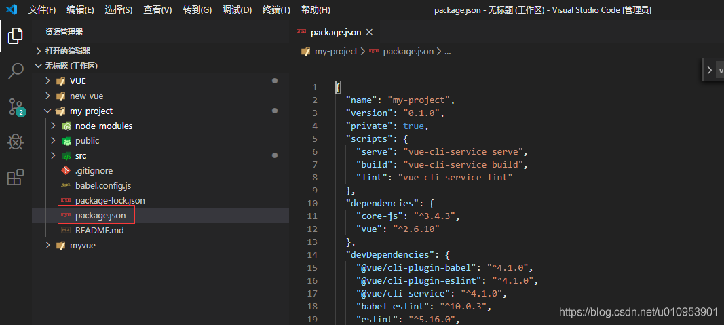Click the README.md markdown icon
Image resolution: width=724 pixels, height=325 pixels.
click(66, 231)
